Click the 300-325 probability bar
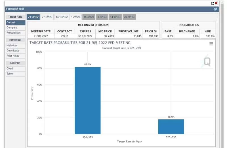 88,101
